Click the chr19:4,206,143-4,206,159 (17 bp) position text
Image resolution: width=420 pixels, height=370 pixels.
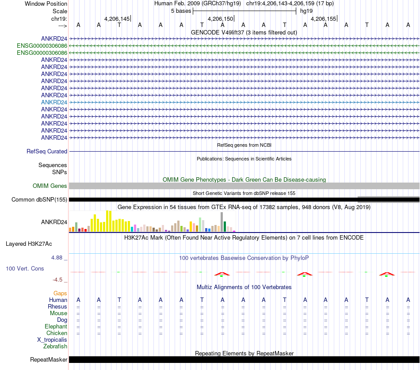click(290, 4)
